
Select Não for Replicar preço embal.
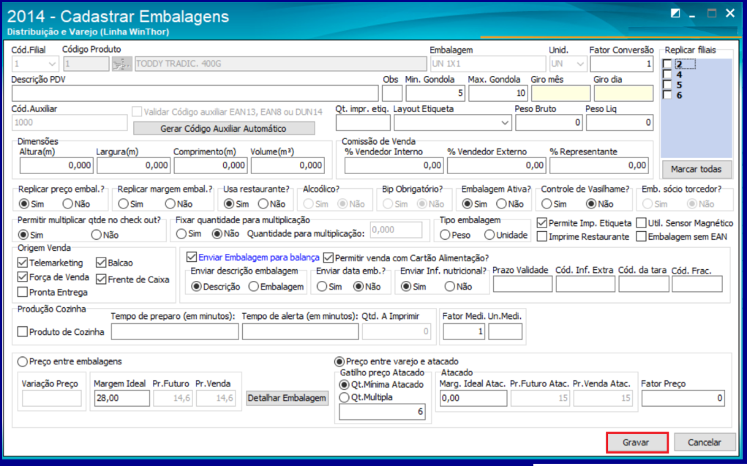67,204
